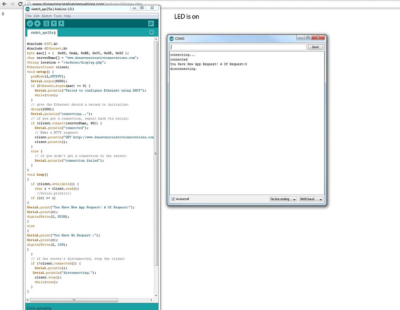Click the Verify checkmark icon
The height and width of the screenshot is (310, 400).
(x=30, y=23)
